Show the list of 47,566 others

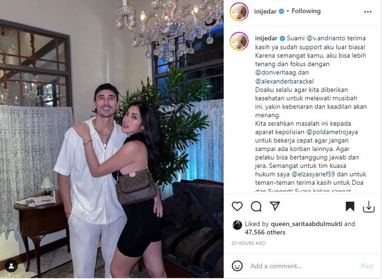click(265, 232)
